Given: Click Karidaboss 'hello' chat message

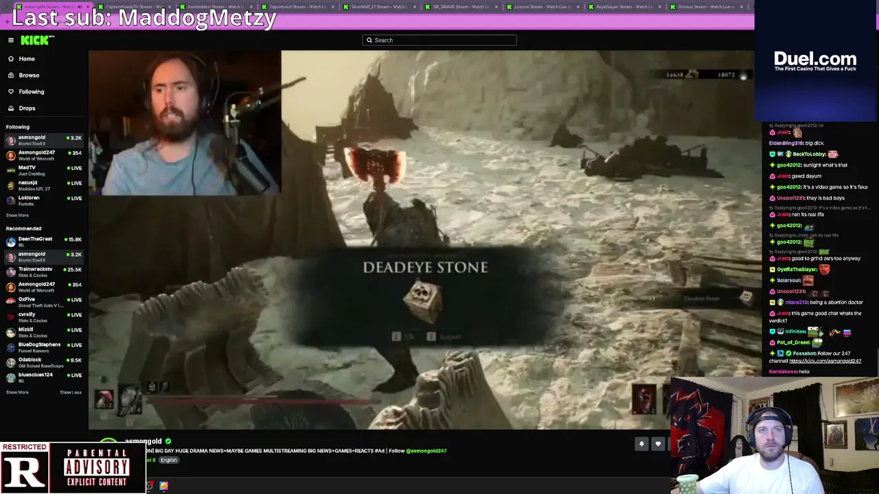Looking at the screenshot, I should click(789, 372).
